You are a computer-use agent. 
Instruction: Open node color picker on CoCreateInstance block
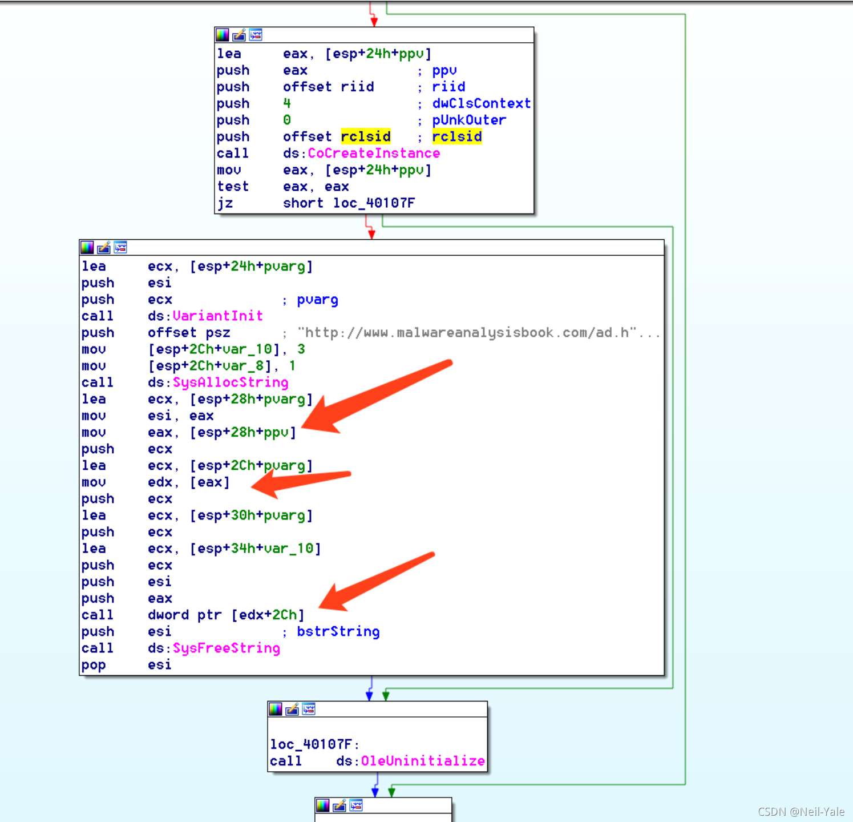pyautogui.click(x=223, y=35)
